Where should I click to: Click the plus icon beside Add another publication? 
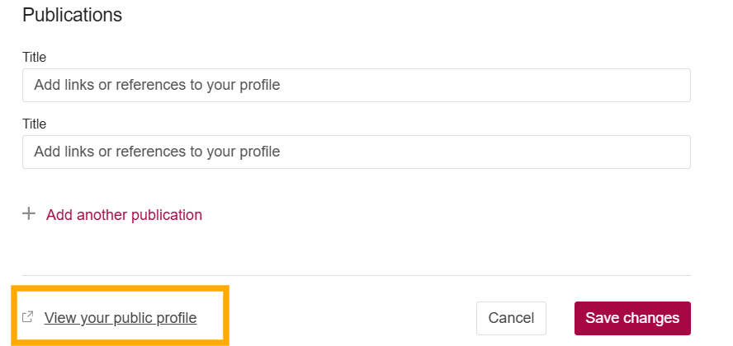pyautogui.click(x=29, y=214)
